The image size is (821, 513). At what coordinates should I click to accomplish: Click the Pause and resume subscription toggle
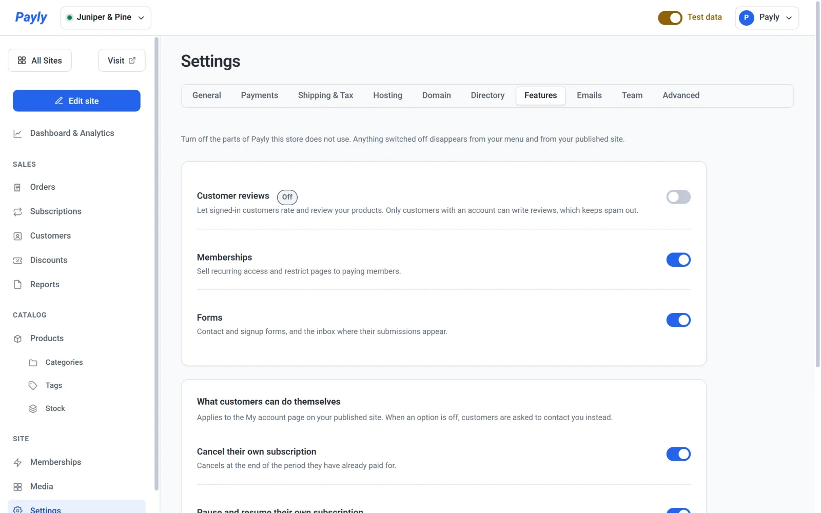[678, 511]
